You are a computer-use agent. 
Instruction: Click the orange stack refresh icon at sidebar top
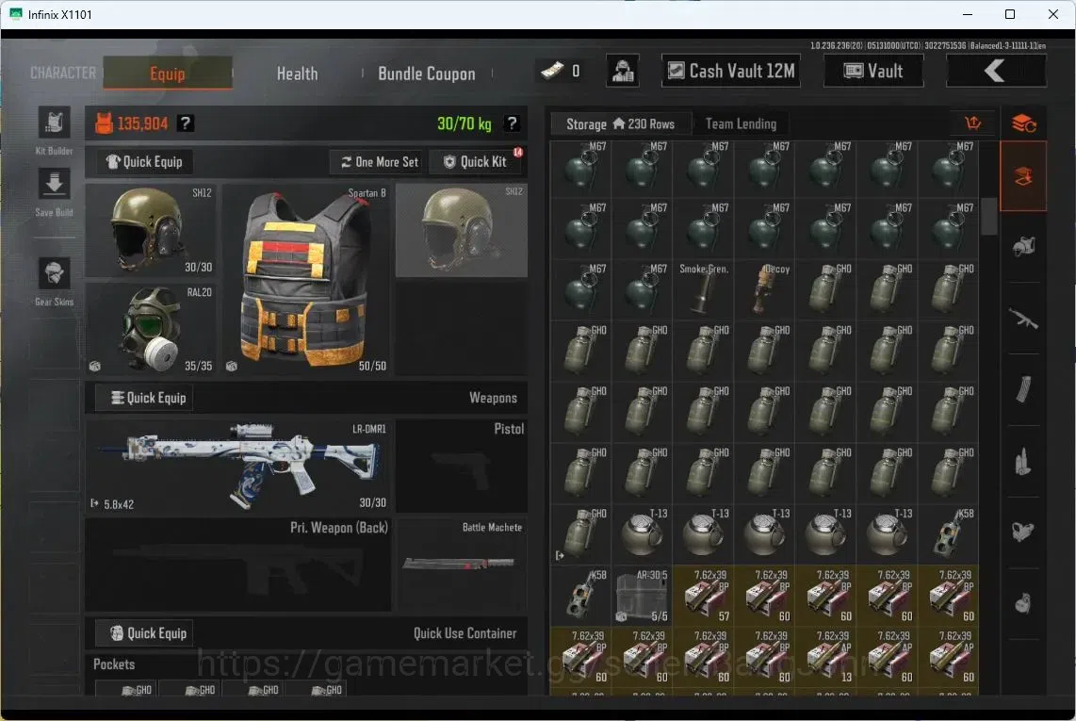point(1023,123)
